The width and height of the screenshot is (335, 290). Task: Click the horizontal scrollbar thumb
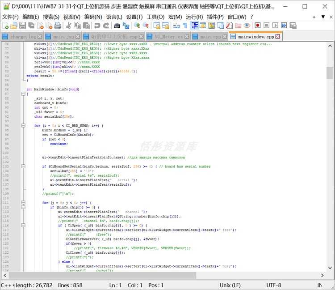tap(102, 275)
